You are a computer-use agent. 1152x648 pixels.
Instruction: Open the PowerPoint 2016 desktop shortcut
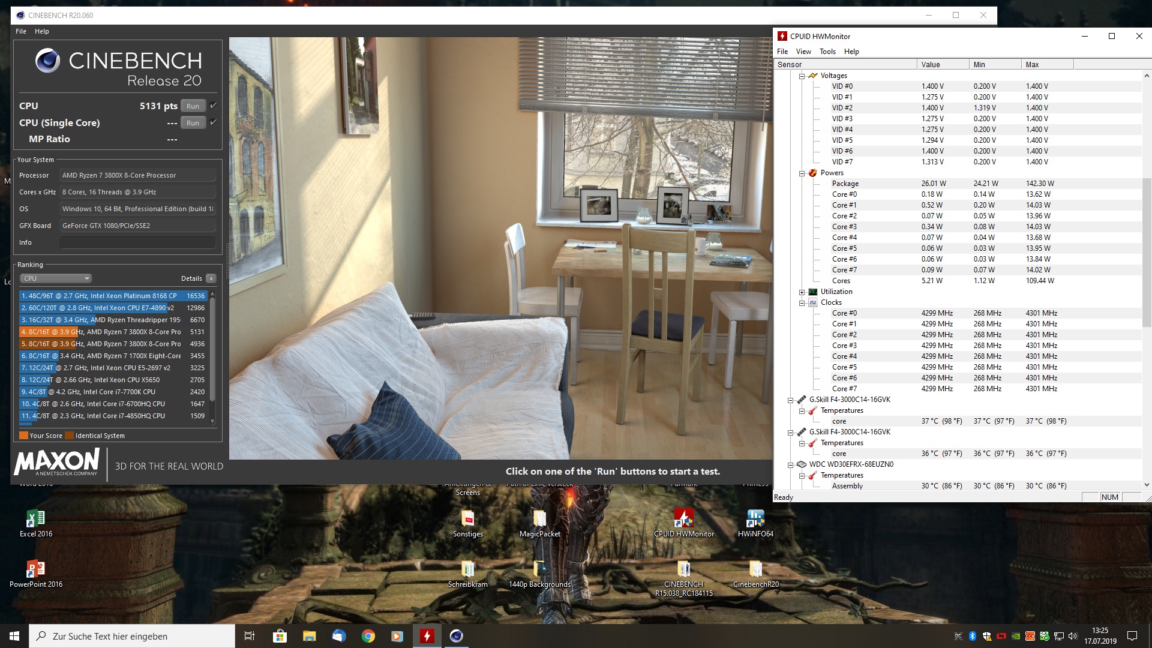click(x=36, y=569)
